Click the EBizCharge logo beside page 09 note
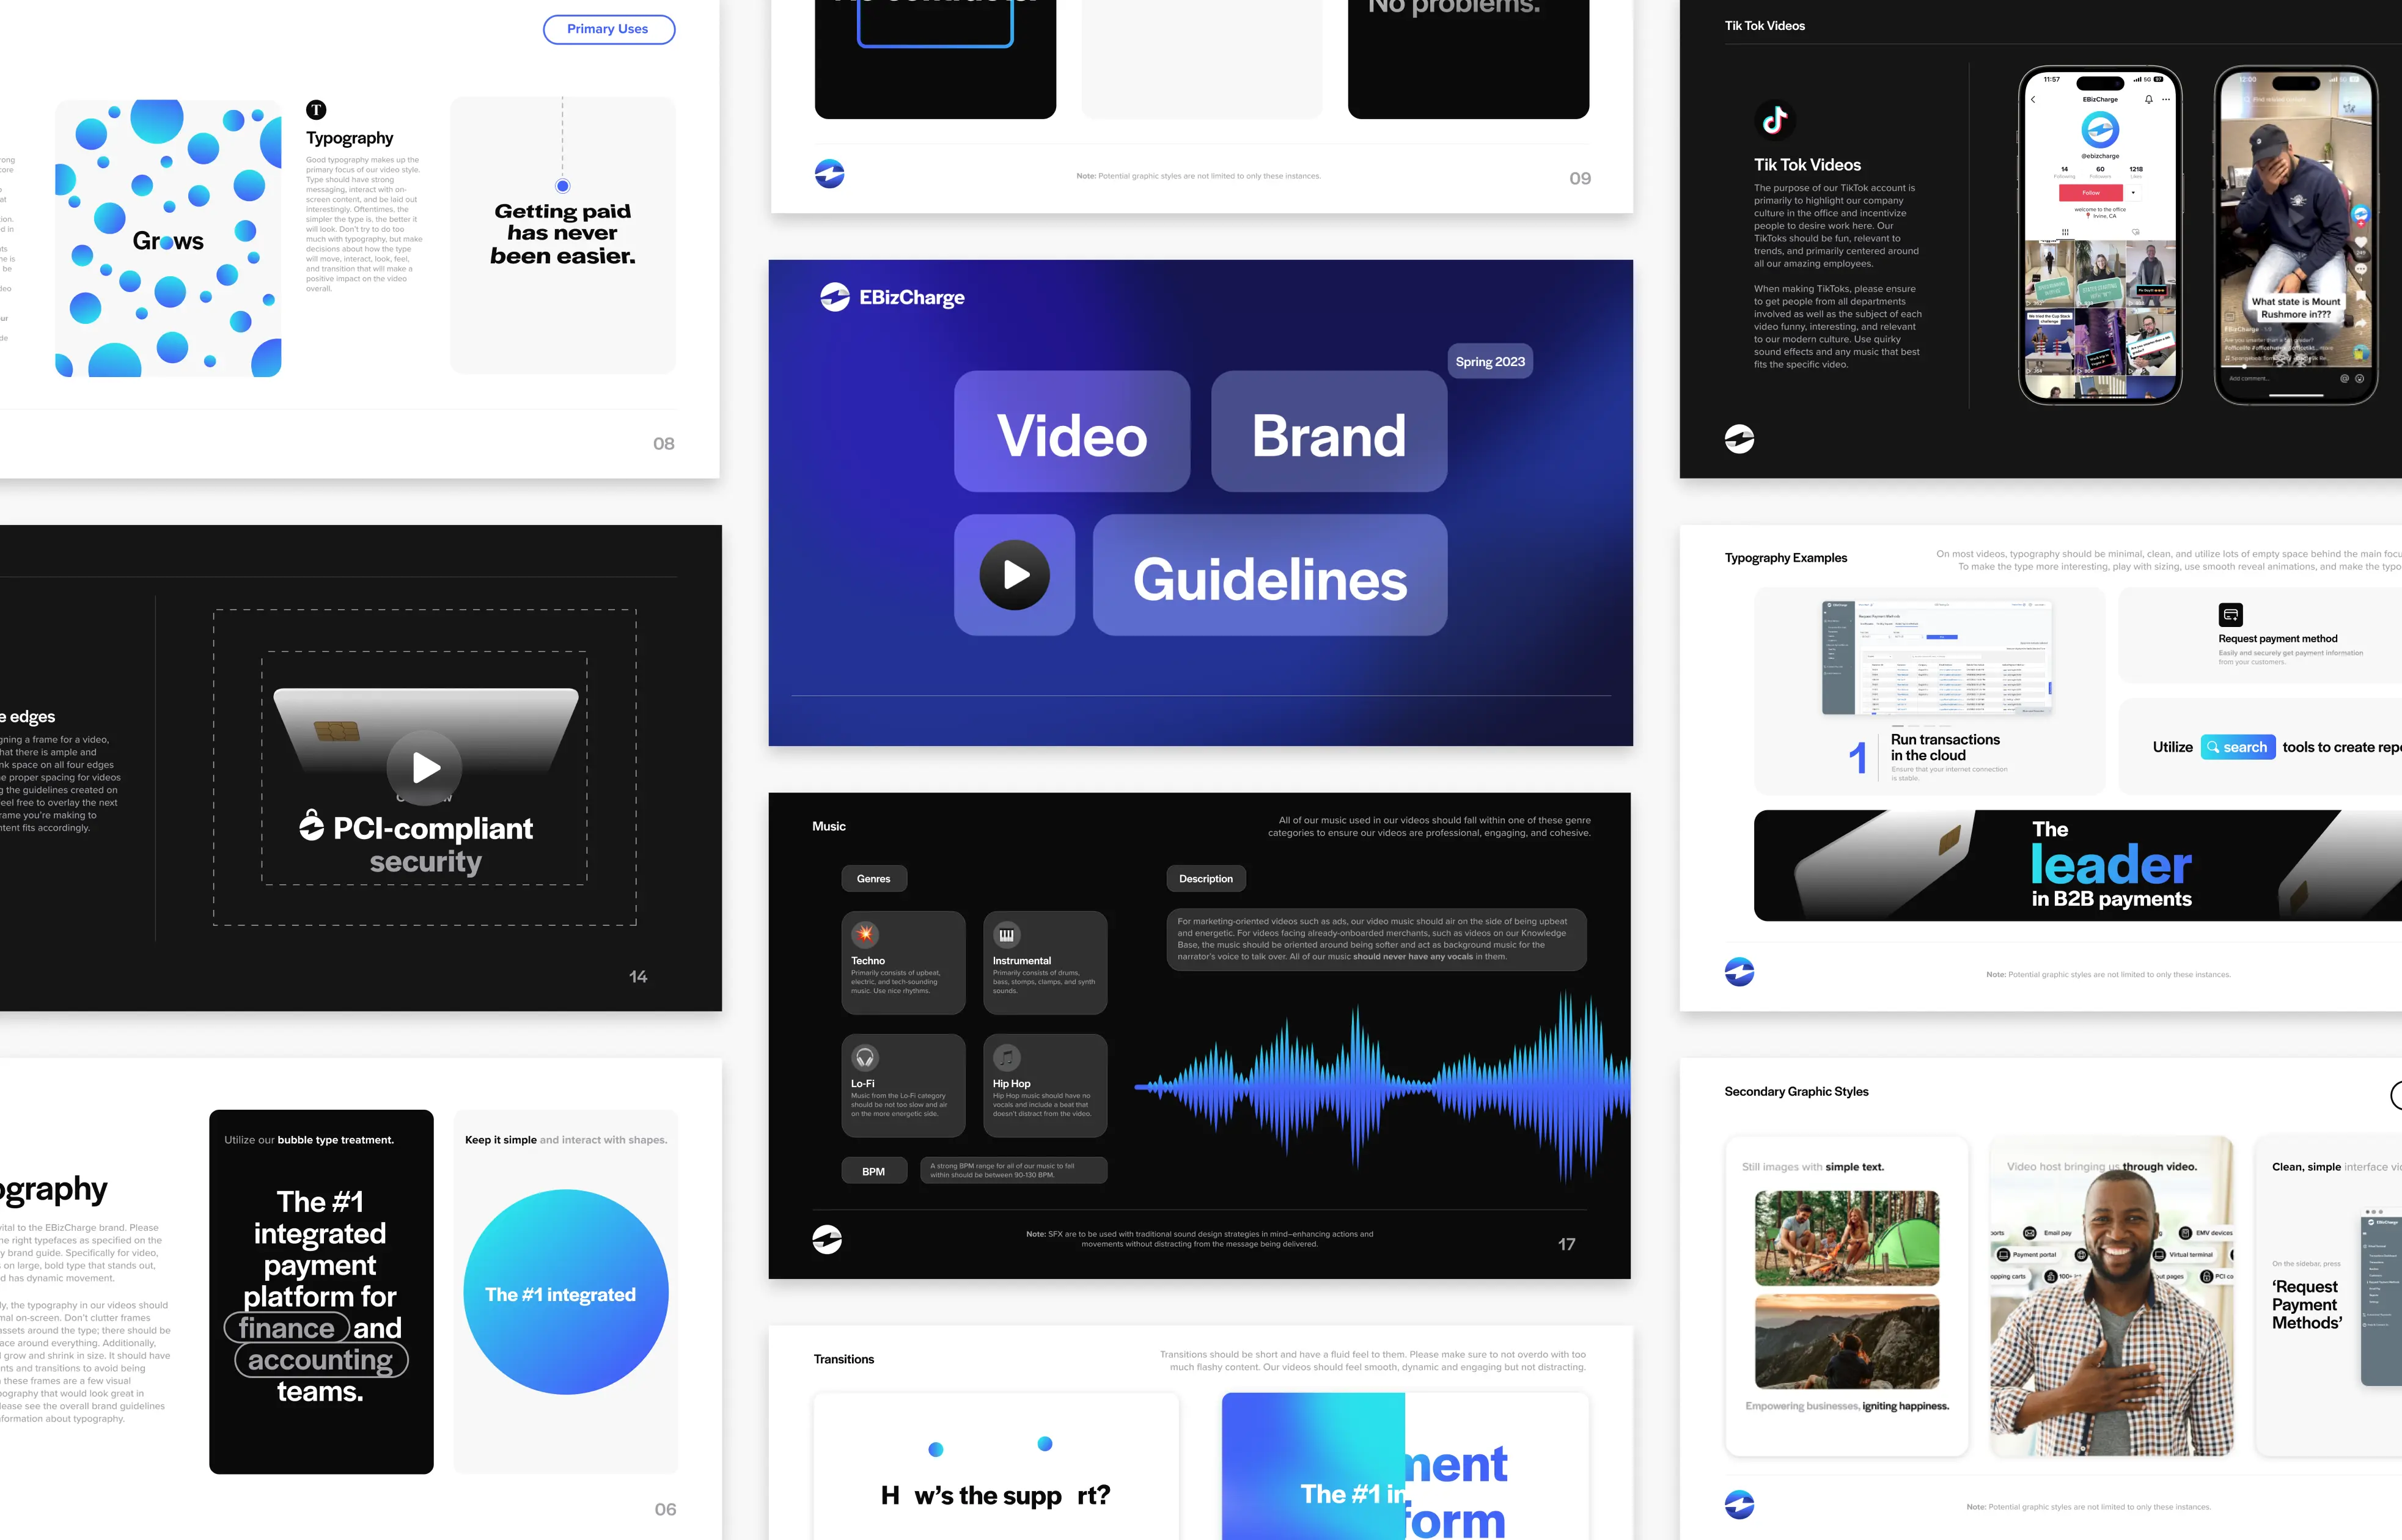The height and width of the screenshot is (1540, 2402). [x=829, y=174]
